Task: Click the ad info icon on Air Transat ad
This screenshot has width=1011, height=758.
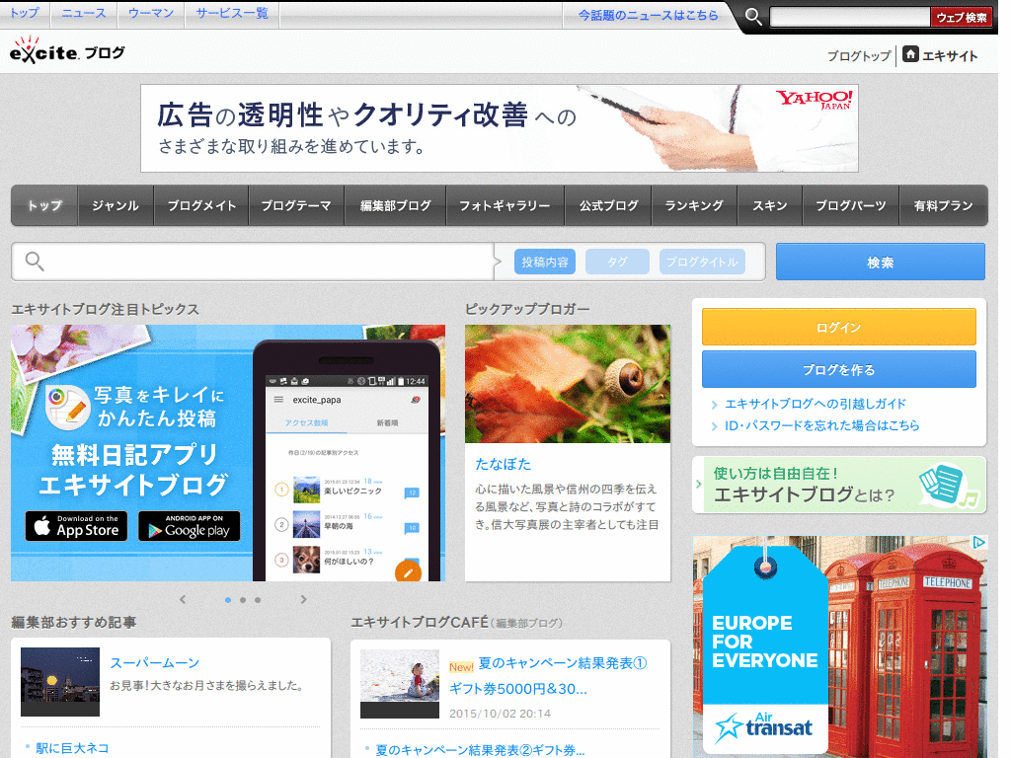Action: 980,542
